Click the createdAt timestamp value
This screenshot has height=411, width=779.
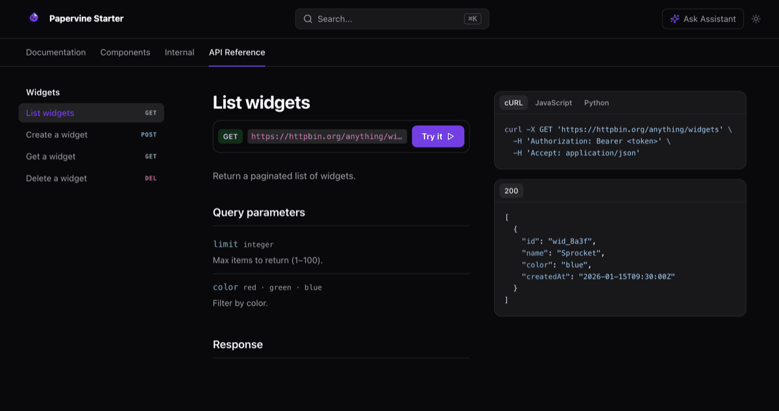pos(627,277)
